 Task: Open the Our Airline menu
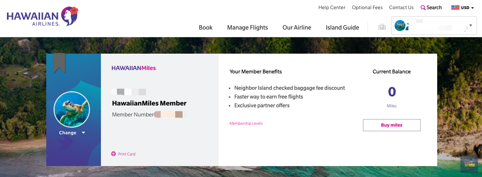(297, 27)
